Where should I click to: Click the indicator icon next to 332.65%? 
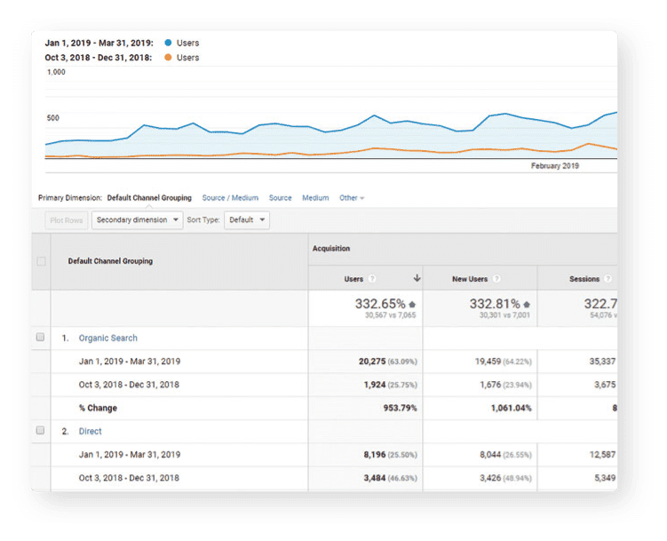(x=411, y=304)
